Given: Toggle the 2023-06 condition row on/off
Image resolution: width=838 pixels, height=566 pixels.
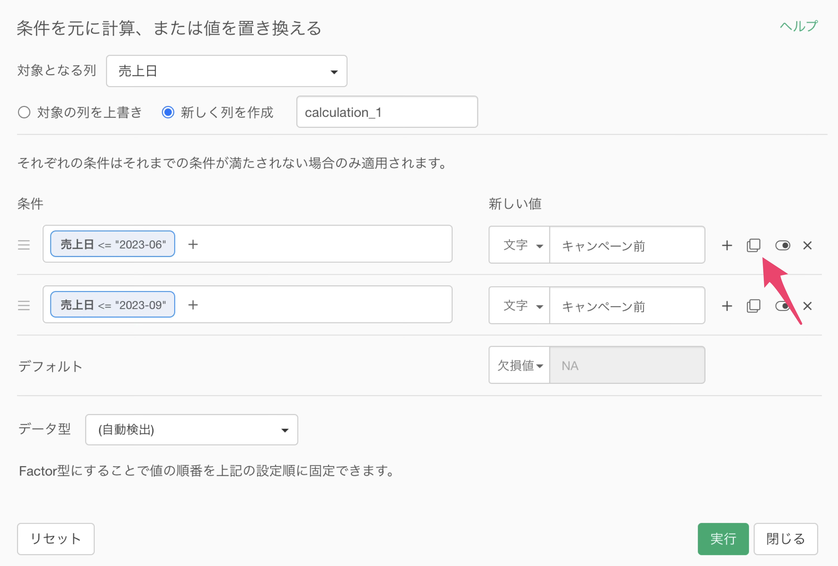Looking at the screenshot, I should [x=782, y=245].
